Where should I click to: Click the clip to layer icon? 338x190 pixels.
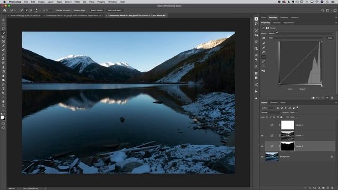click(x=313, y=98)
